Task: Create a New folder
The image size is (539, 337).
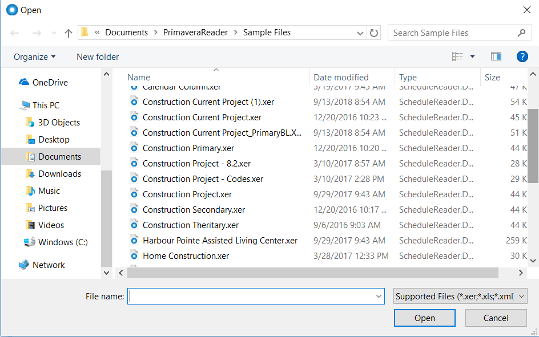Action: [x=97, y=56]
